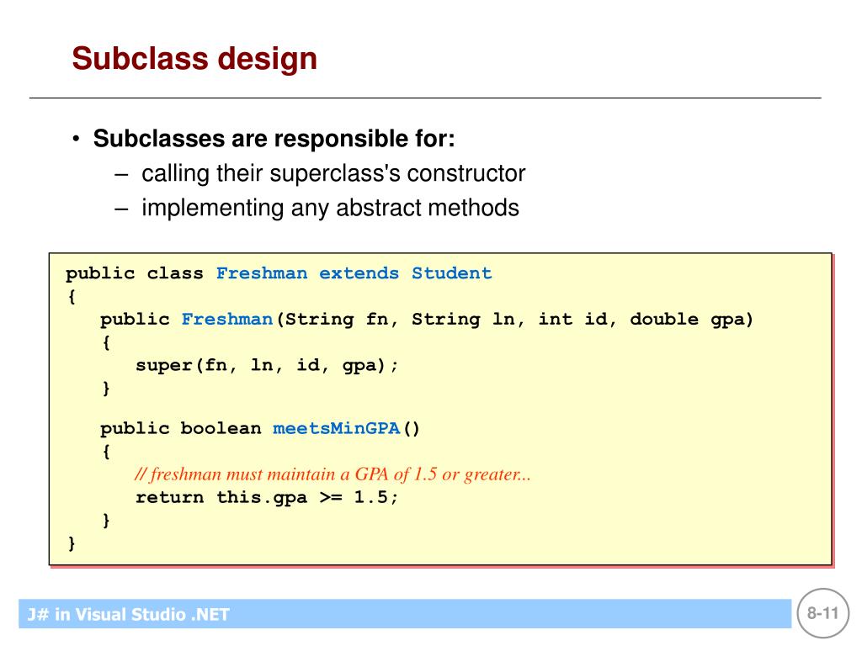Click the Freshman constructor signature line

pyautogui.click(x=427, y=320)
